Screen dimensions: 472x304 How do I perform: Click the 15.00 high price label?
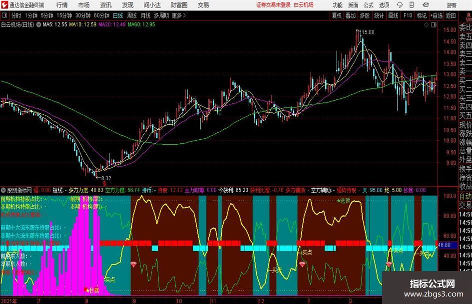click(368, 32)
